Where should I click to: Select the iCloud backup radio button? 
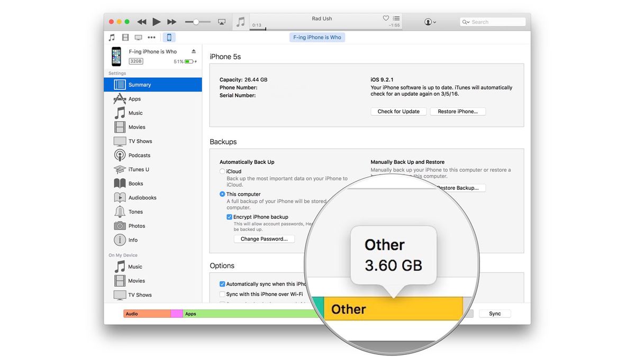(x=222, y=171)
